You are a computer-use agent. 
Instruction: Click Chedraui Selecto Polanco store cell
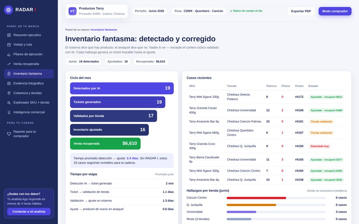coord(239,97)
